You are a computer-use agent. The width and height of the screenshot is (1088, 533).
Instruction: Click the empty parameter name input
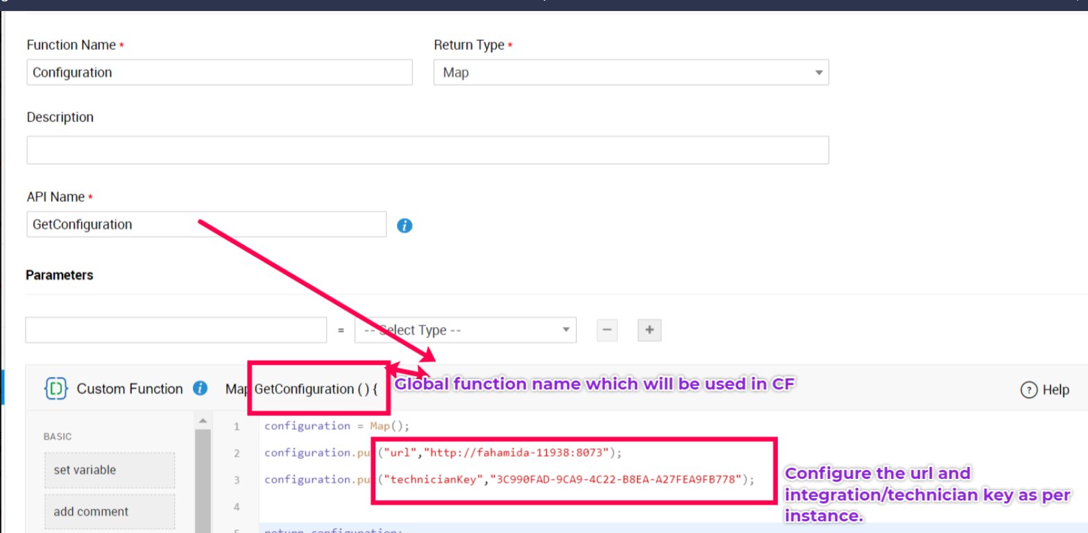pos(176,330)
